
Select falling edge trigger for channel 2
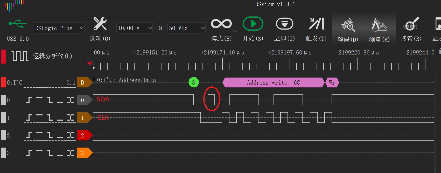pos(50,135)
